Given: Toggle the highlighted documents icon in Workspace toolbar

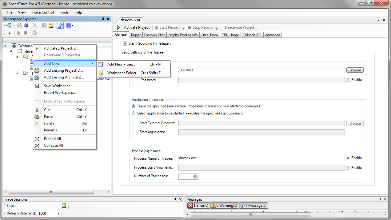Looking at the screenshot, I should (60, 25).
